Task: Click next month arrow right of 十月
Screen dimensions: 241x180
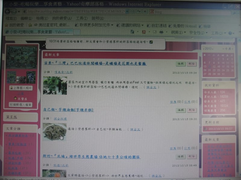Action: coord(233,49)
